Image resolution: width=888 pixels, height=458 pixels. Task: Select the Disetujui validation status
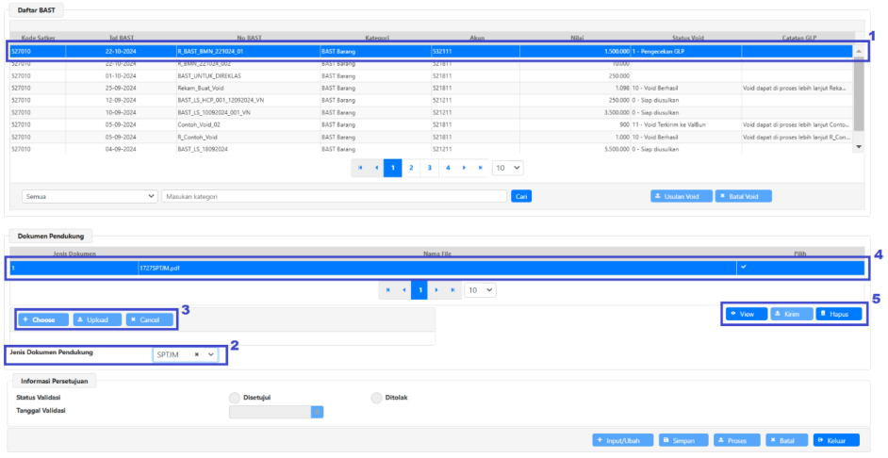235,398
